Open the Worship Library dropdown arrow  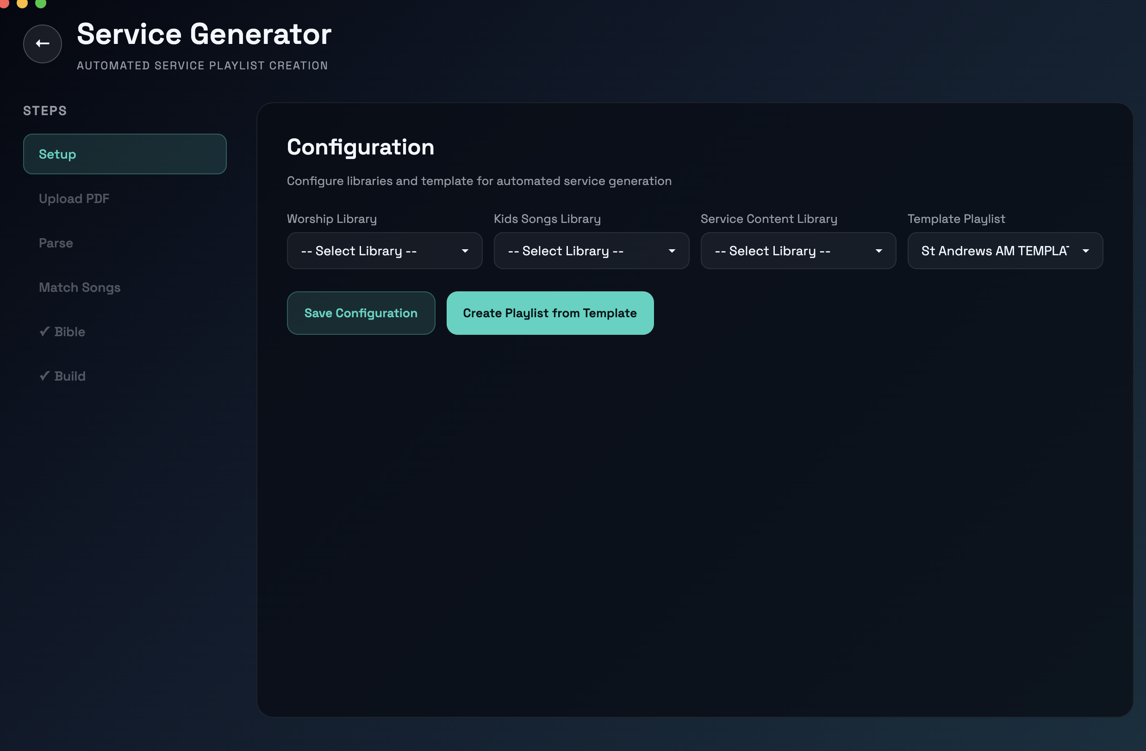[465, 251]
